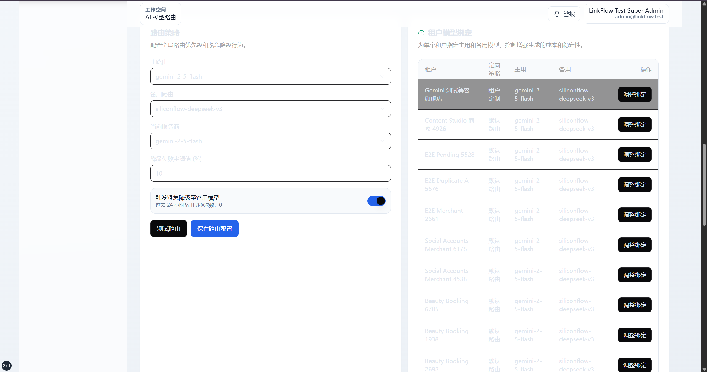Click the E2E Merchant 2661 tenant name

[444, 215]
